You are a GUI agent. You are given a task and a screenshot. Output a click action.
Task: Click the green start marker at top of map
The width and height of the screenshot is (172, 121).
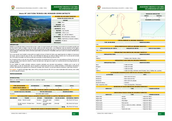click(111, 16)
